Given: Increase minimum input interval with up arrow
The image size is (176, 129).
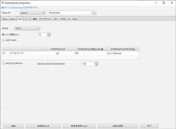Looking at the screenshot, I should pyautogui.click(x=49, y=33).
